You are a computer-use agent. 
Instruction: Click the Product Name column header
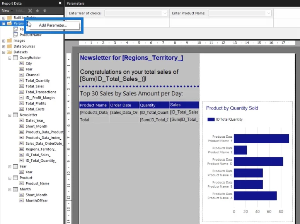94,105
